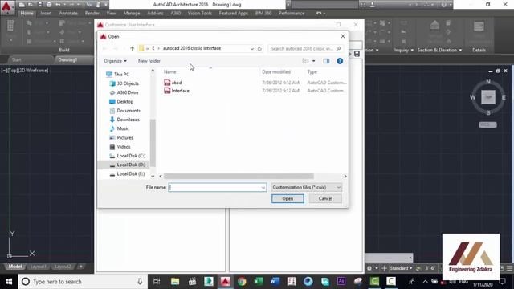Click the New folder button
The image size is (514, 289).
pyautogui.click(x=149, y=61)
